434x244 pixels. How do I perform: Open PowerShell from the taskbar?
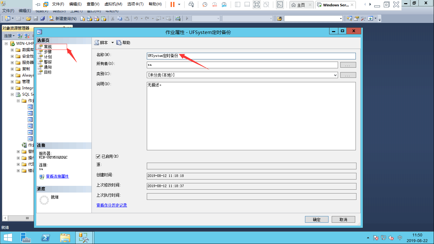tap(46, 238)
